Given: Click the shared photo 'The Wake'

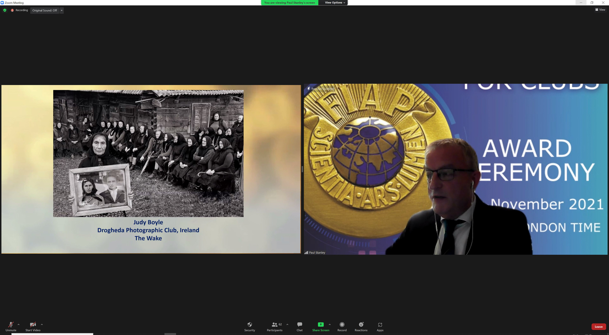Looking at the screenshot, I should click(x=148, y=153).
